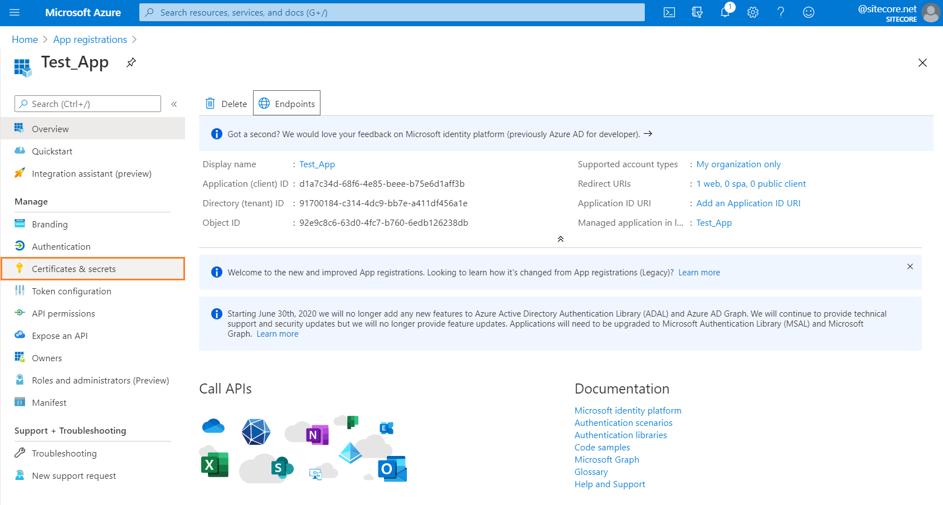
Task: Click the OneNote icon under Call APIs
Action: 317,435
